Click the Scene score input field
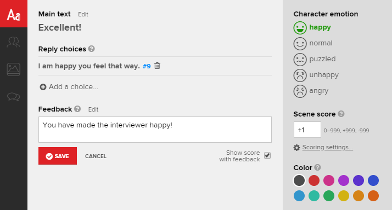Screen dimensions: 392x210 [307, 130]
